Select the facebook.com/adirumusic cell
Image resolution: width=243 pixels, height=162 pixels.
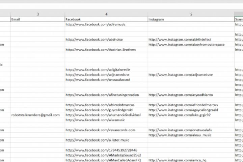[106, 25]
